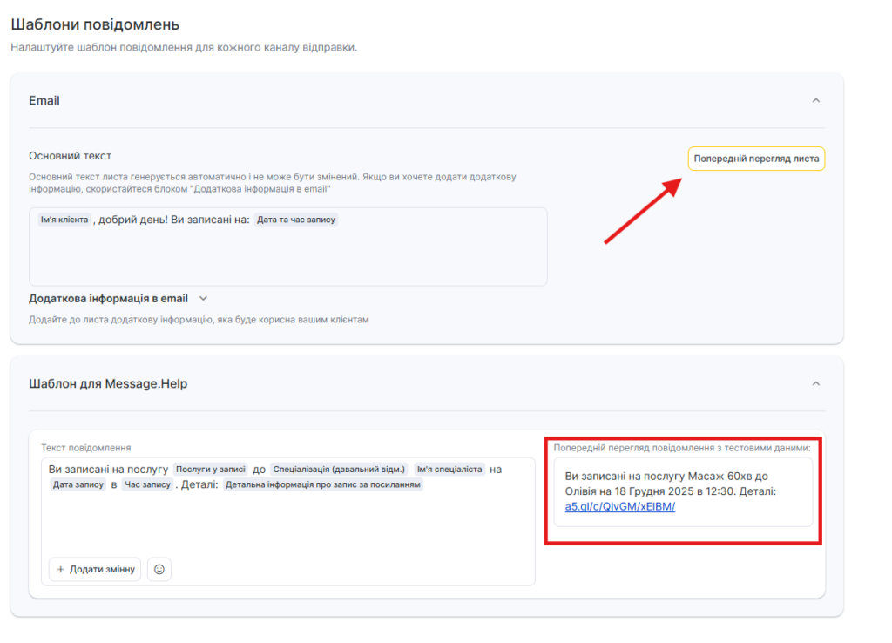
Task: Click the Попередній перегляд листа button
Action: click(x=756, y=159)
